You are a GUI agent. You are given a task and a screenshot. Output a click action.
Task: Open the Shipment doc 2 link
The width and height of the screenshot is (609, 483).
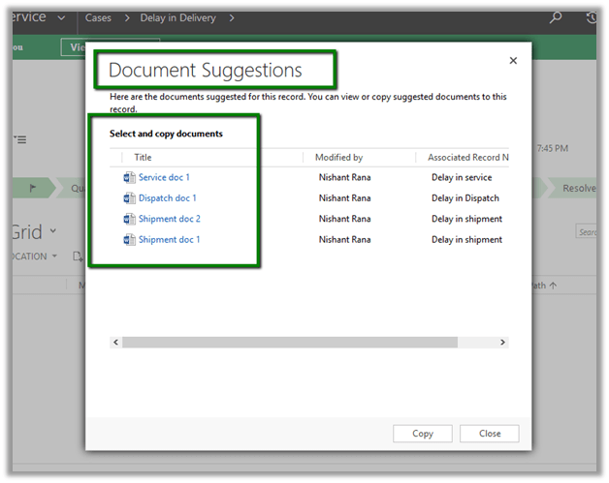point(169,219)
